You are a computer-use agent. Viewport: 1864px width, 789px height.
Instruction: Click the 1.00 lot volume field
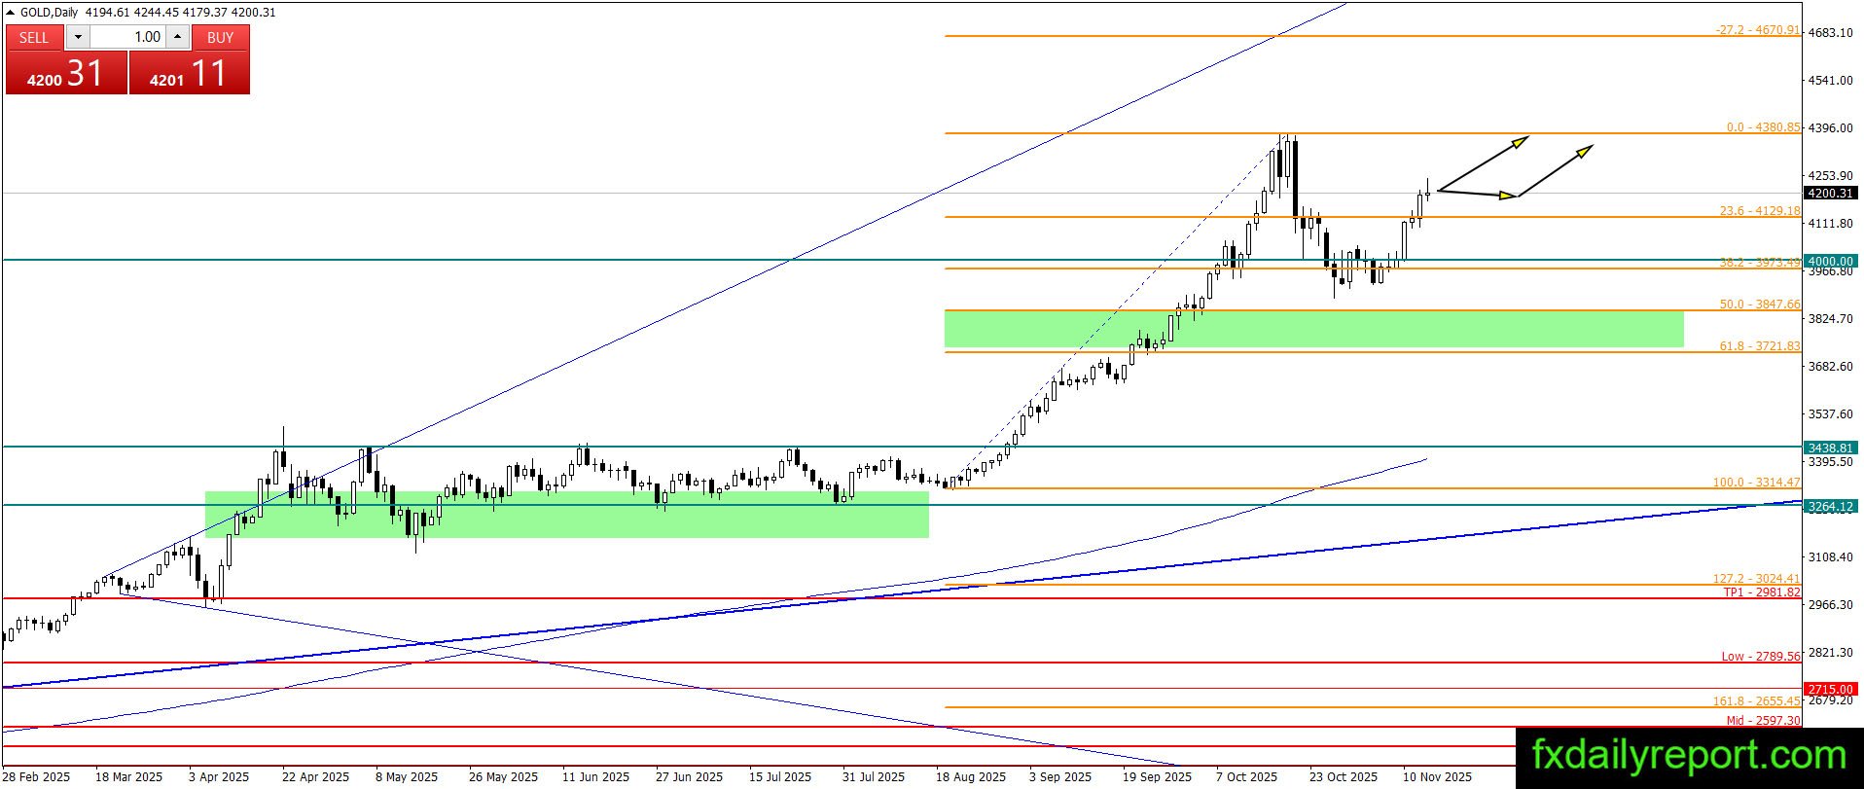(x=127, y=37)
